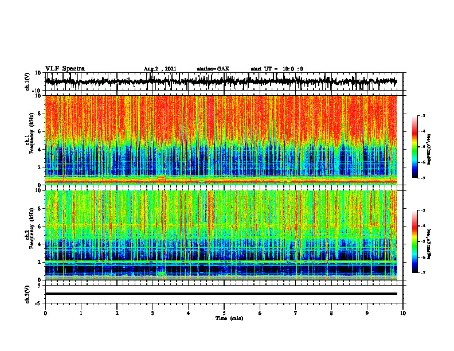Screen dimensions: 454x351
Task: Click the flat ch.3 voltage trace line
Action: [221, 294]
